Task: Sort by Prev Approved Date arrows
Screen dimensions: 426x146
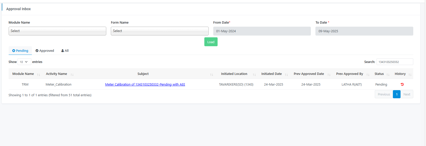Action: click(x=329, y=75)
